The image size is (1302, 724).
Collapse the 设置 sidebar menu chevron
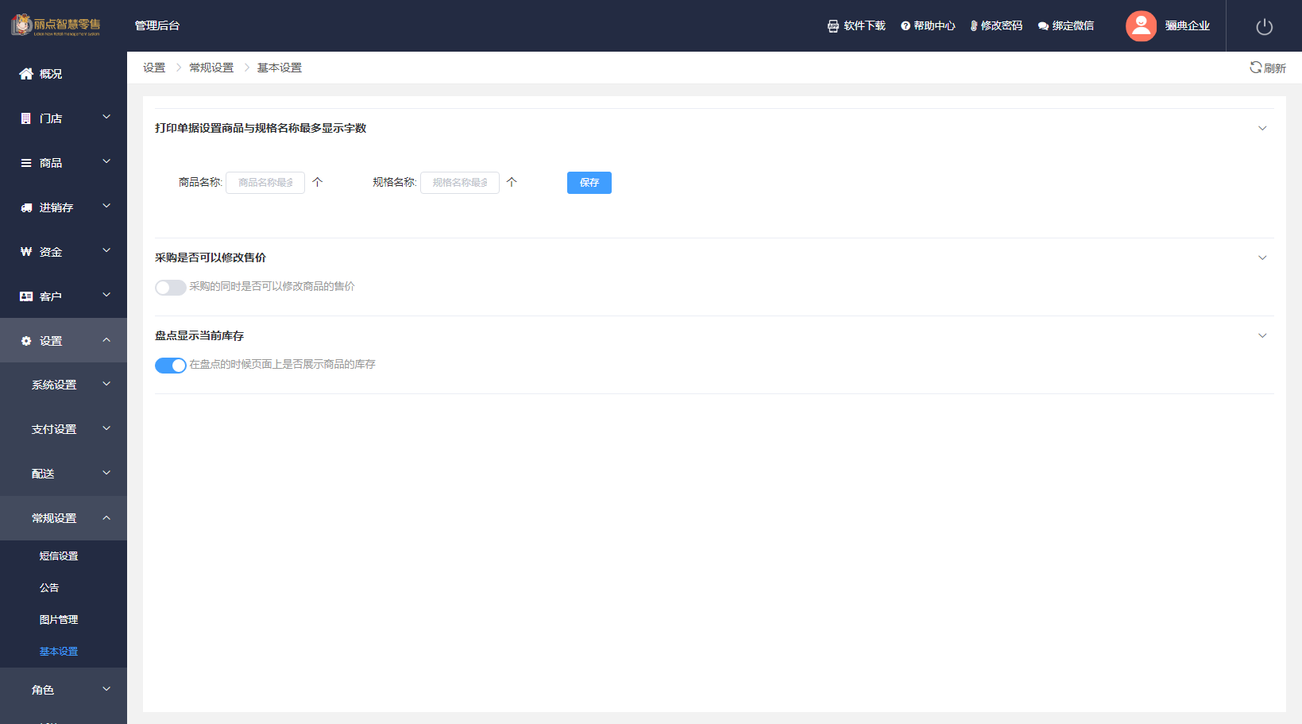click(x=106, y=339)
